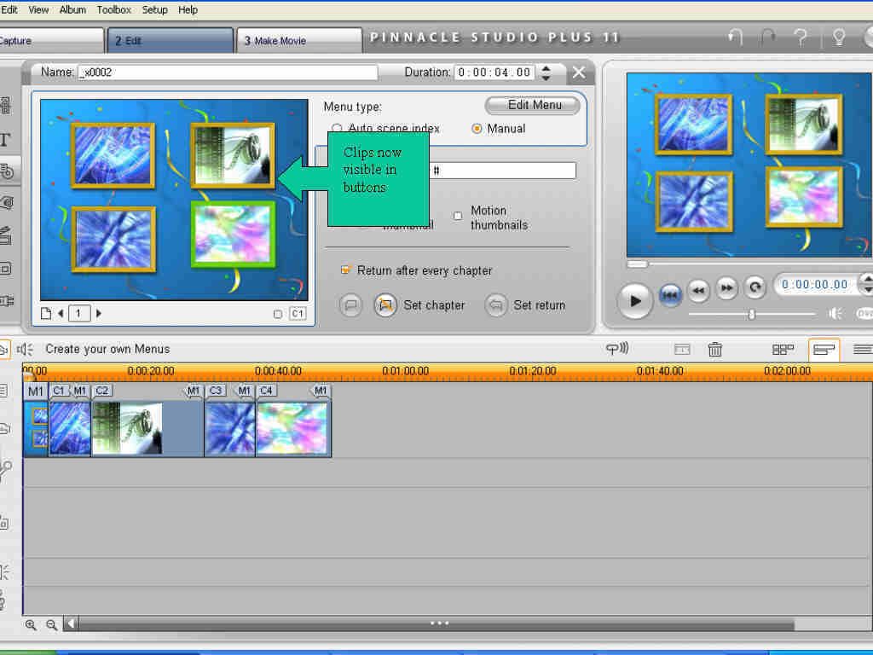Click the redo arrow icon in header
Image resolution: width=873 pixels, height=655 pixels.
pos(768,38)
